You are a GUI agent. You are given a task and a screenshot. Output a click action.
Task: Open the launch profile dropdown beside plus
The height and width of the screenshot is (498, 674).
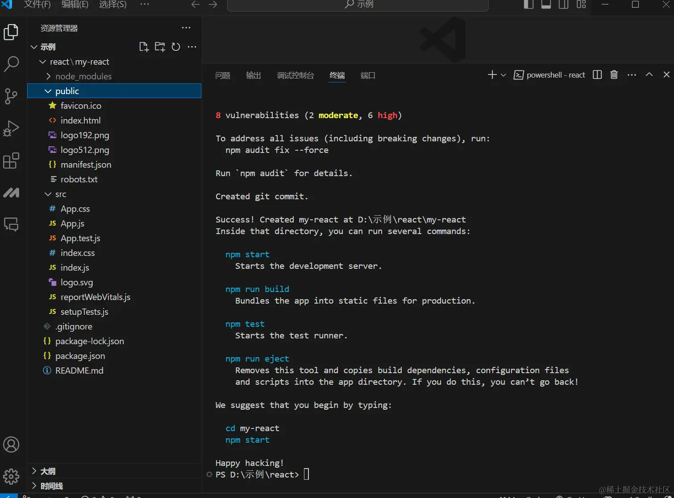pos(503,75)
